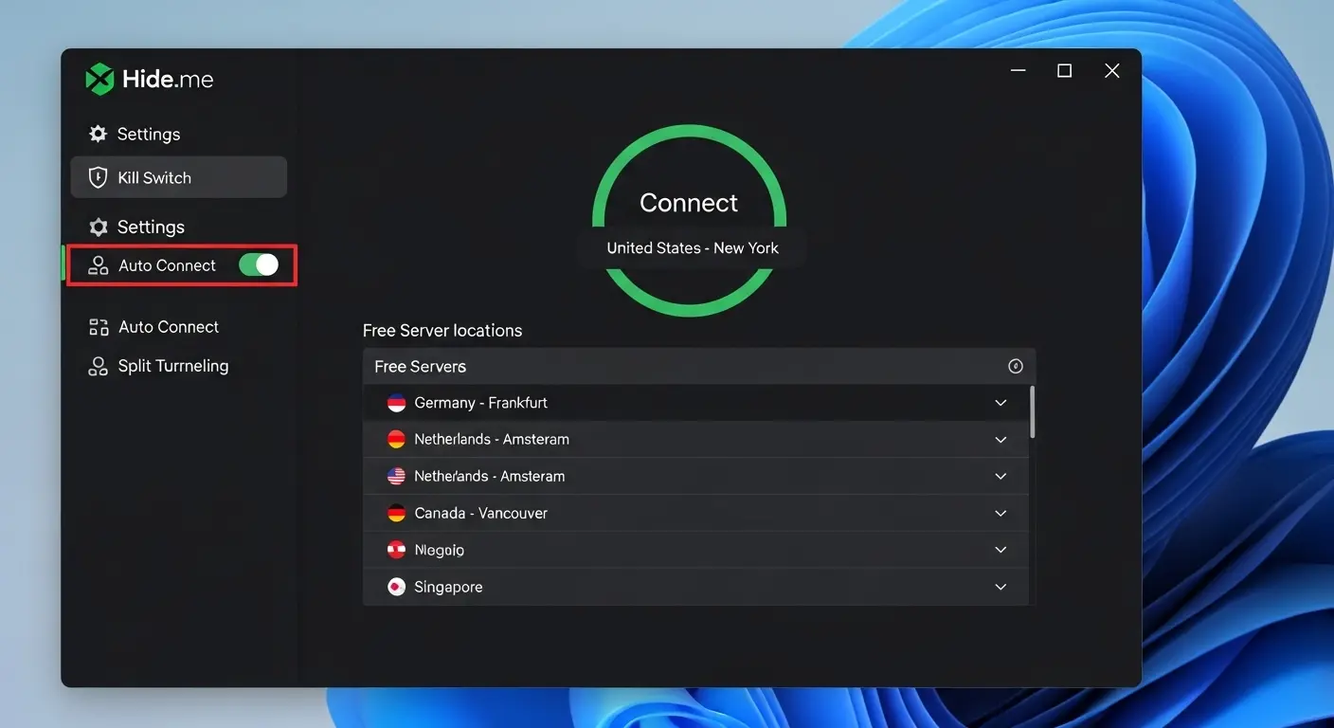Screen dimensions: 1334x728
Task: Expand the Germany - Frankfurt chevron
Action: click(1000, 403)
